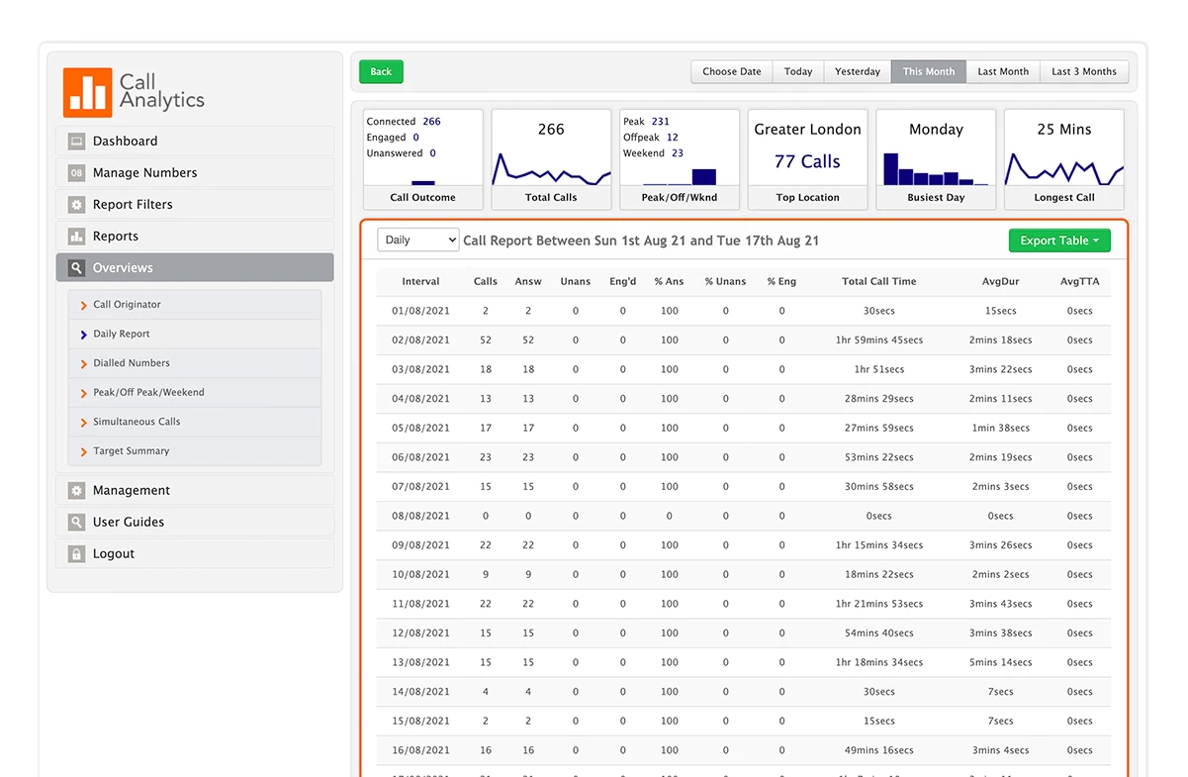The width and height of the screenshot is (1188, 777).
Task: Click the Overviews magnifier icon
Action: point(76,267)
